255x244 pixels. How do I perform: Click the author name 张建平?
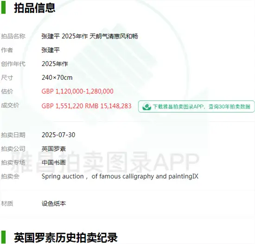[x=51, y=50]
